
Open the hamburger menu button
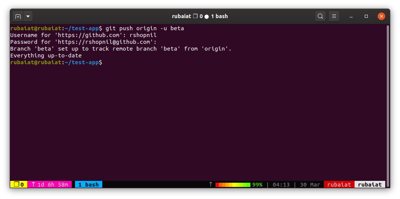tap(334, 17)
